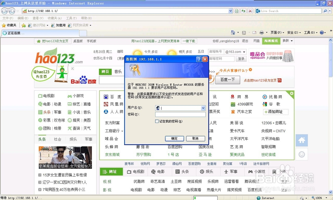The height and width of the screenshot is (200, 333).
Task: Click the red Stop loading icon
Action: point(250,11)
